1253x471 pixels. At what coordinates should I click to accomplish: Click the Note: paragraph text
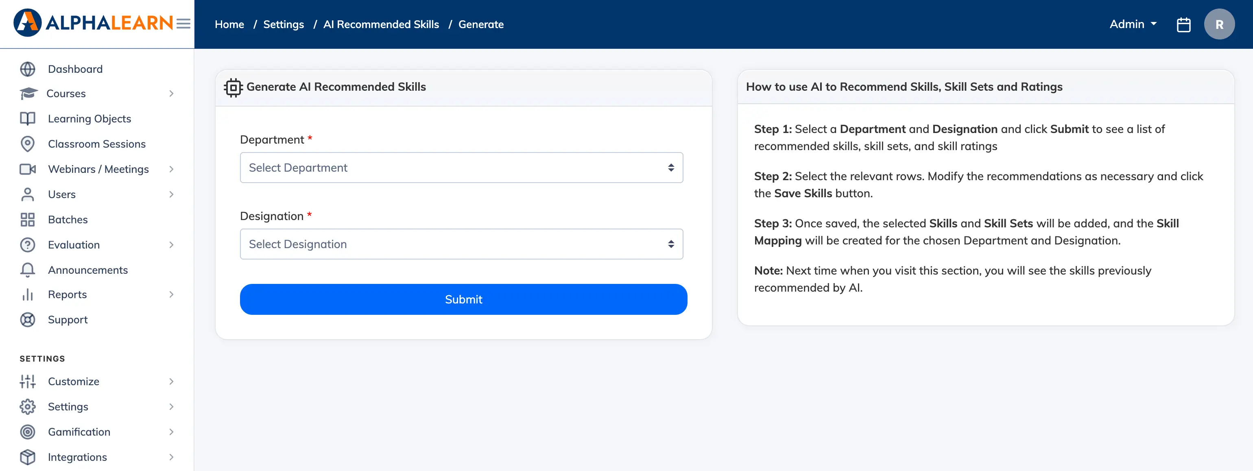click(x=952, y=279)
